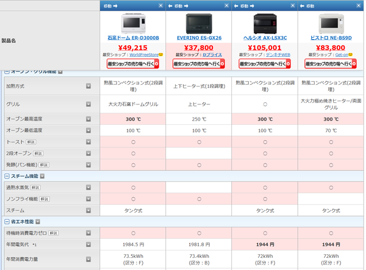Open the スチーム row arrow menu
This screenshot has width=366, height=270.
tap(88, 210)
